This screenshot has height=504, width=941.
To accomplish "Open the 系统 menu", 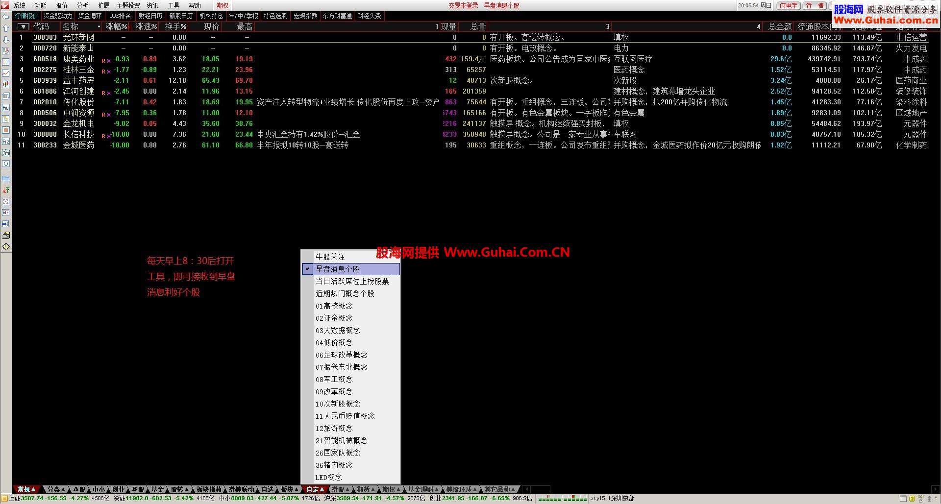I will (20, 5).
